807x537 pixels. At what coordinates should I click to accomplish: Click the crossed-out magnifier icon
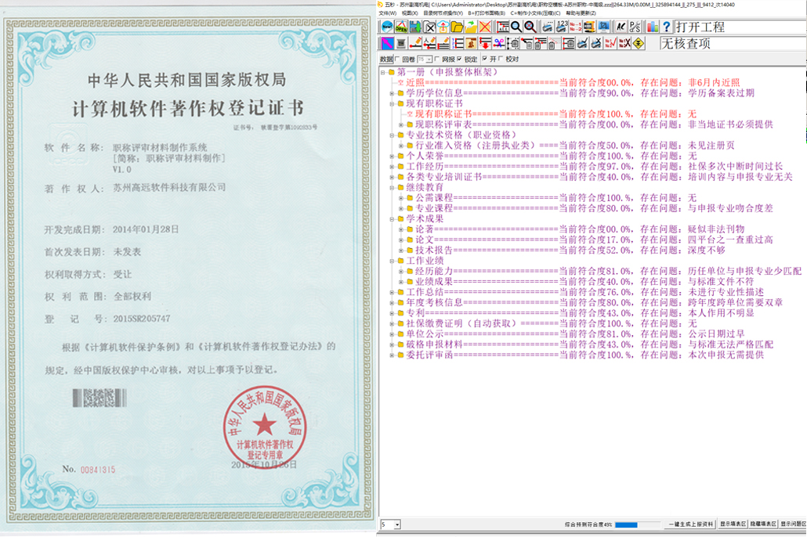530,27
